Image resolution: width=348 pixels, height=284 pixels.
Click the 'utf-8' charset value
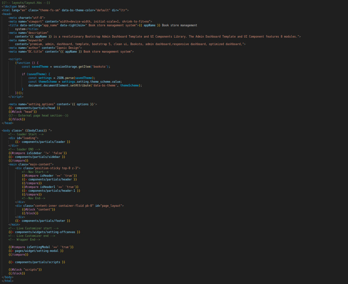(x=38, y=18)
